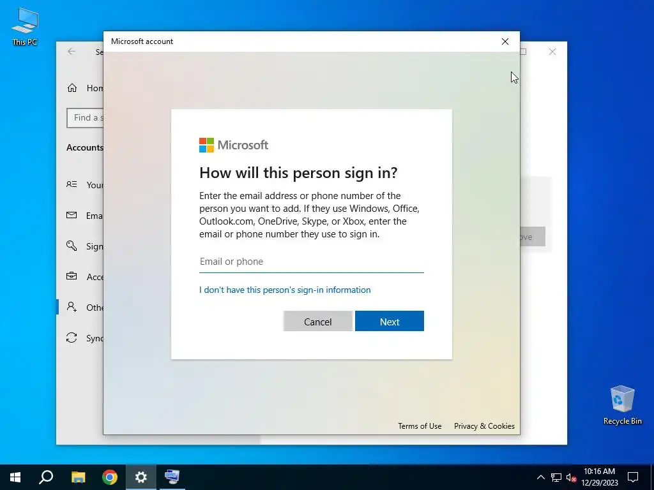The image size is (654, 490).
Task: Click the Settings gear on the taskbar
Action: click(x=141, y=477)
